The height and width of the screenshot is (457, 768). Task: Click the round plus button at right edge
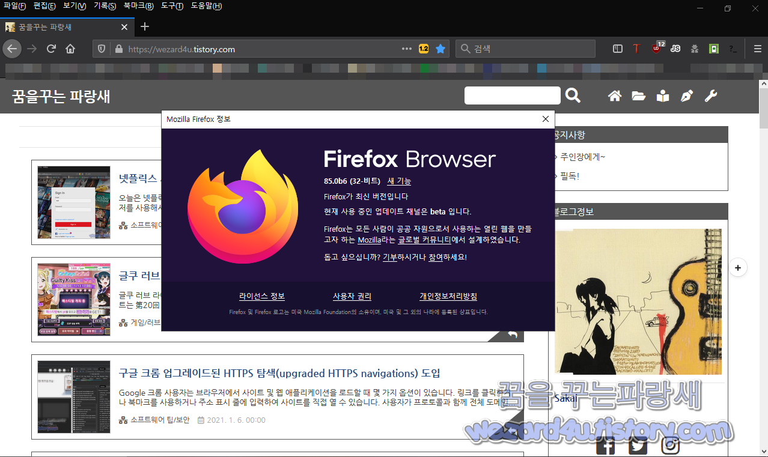tap(739, 267)
